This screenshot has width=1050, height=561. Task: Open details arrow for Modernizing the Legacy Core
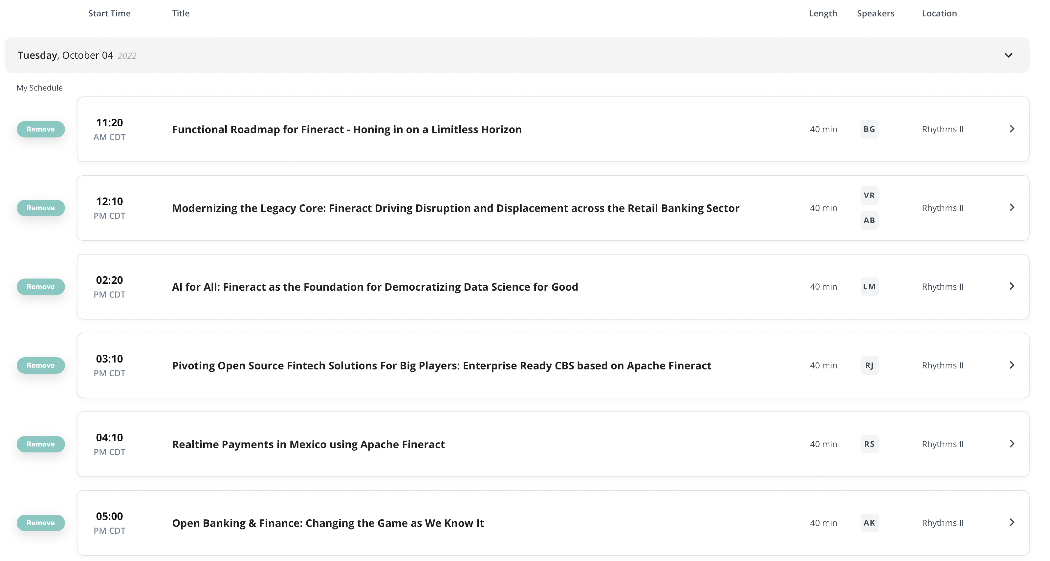1012,207
